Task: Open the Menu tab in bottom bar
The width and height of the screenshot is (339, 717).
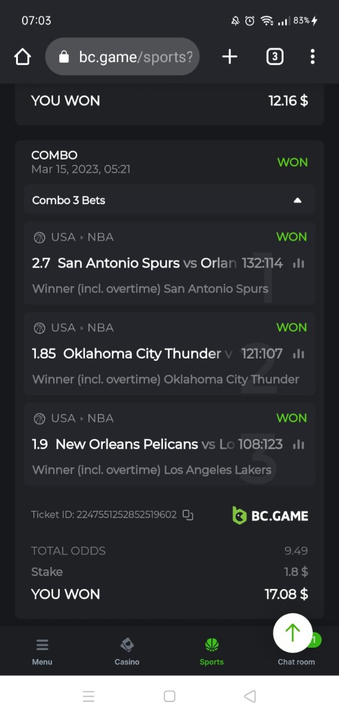Action: point(42,651)
